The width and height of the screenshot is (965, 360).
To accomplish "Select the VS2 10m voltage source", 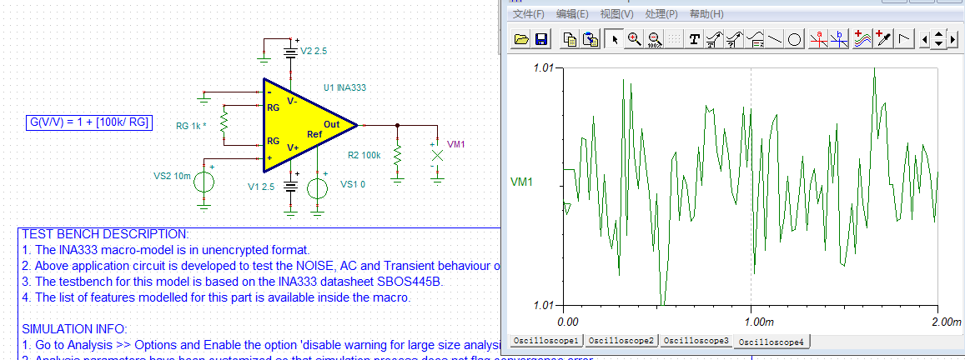I will click(x=204, y=182).
